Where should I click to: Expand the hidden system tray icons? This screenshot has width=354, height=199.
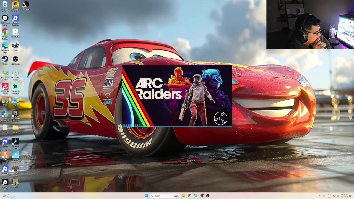point(319,196)
